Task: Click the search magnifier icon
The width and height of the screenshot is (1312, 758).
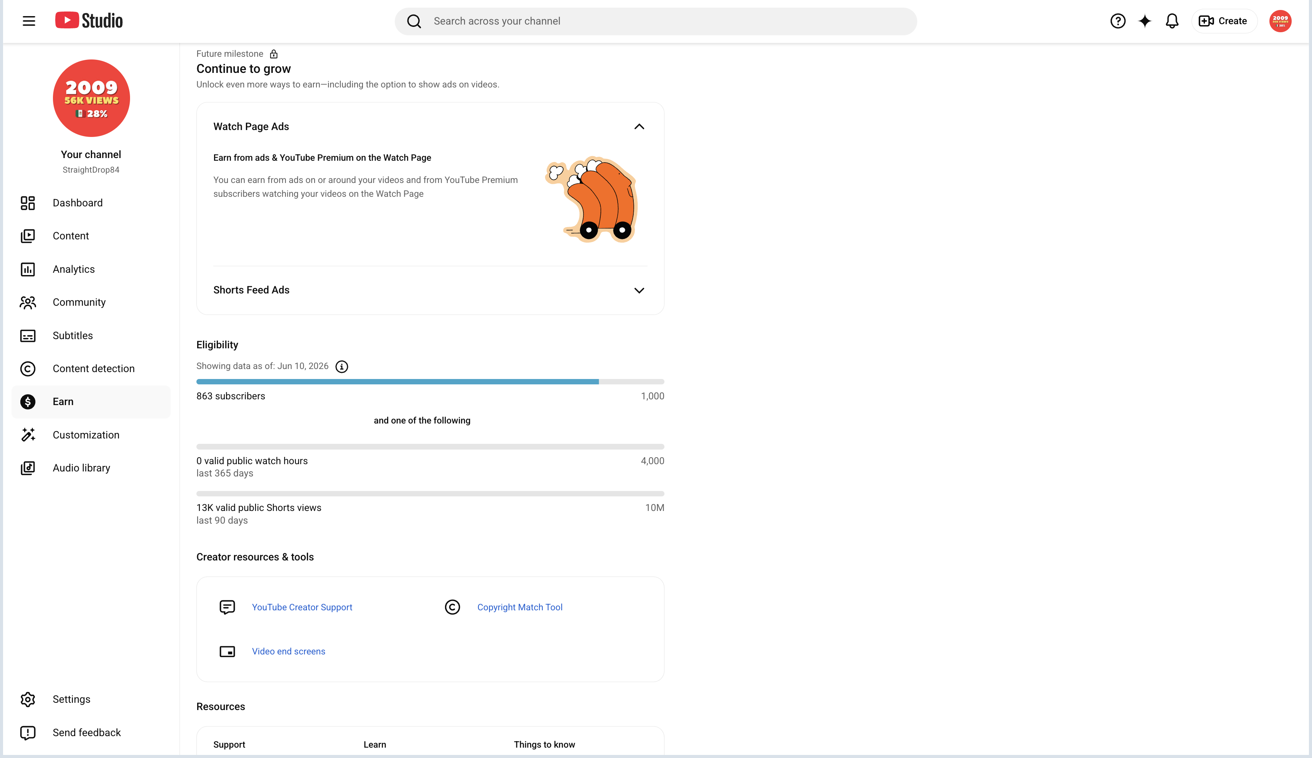Action: tap(414, 21)
